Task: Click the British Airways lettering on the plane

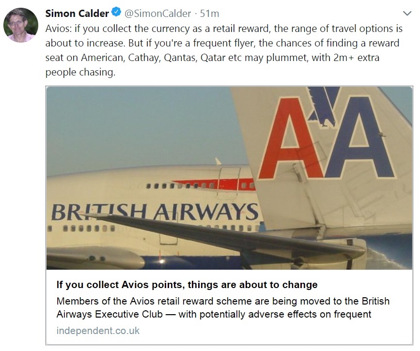Action: pos(154,212)
